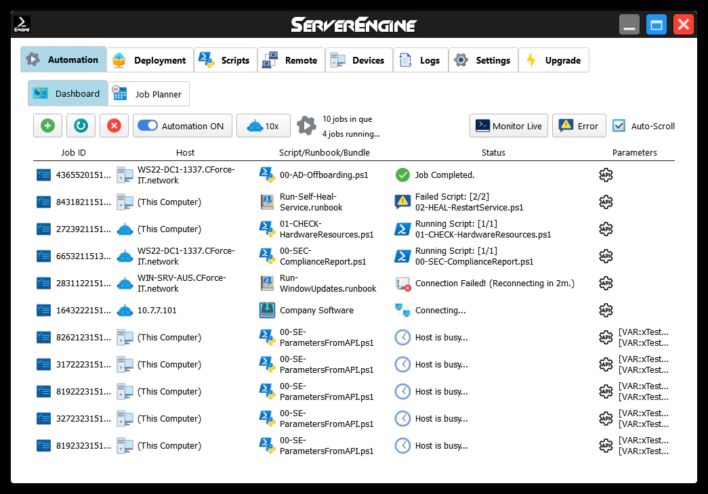Open the Scripts tab
This screenshot has height=494, width=708.
click(x=225, y=60)
